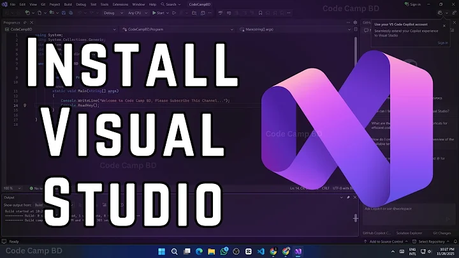Click the toolbar icon left of the bookmark icons
The image size is (459, 258).
(252, 13)
